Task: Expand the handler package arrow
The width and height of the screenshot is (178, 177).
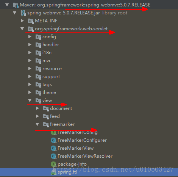Action: pyautogui.click(x=30, y=45)
